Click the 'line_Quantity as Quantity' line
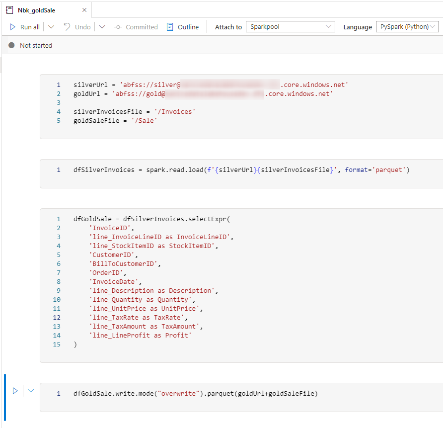The image size is (443, 428). pos(142,300)
